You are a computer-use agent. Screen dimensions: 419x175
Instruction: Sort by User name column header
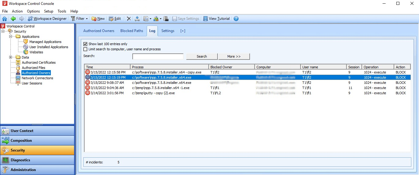pos(323,67)
